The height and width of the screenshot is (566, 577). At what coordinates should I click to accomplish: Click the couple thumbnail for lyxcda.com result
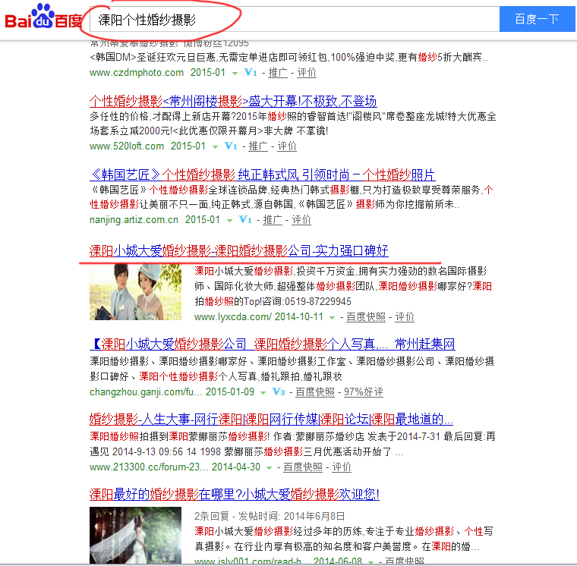[x=135, y=292]
